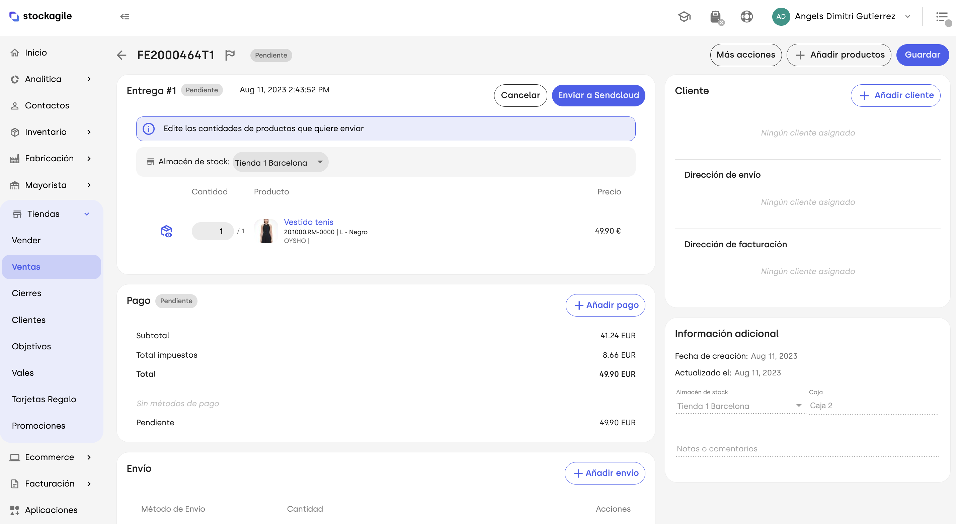Click the Caja 2 field
Viewport: 956px width, 524px height.
(x=874, y=406)
